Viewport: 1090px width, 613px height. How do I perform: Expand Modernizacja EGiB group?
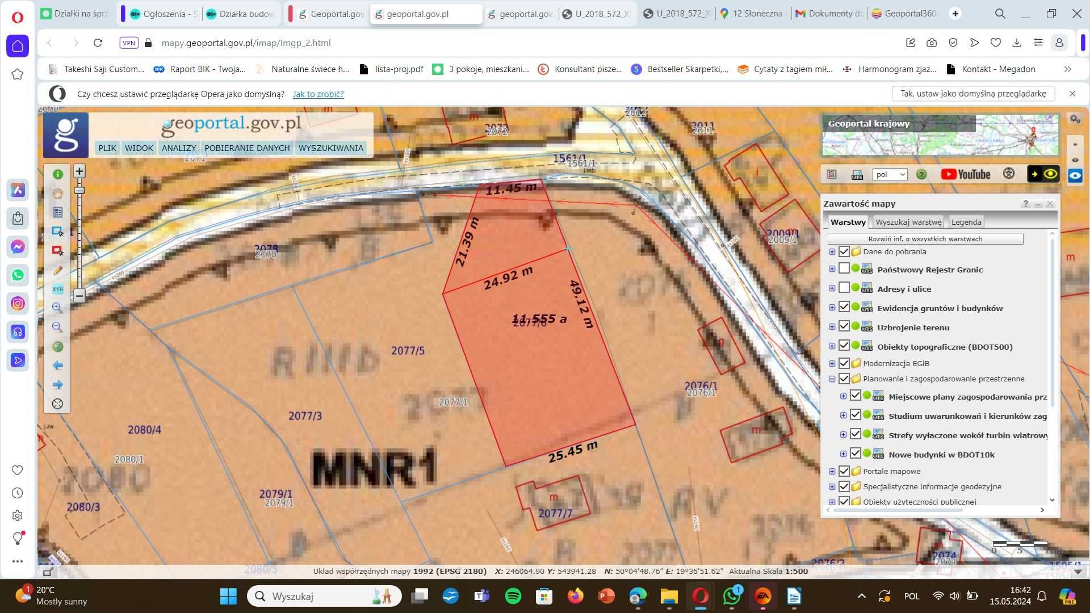pos(832,363)
